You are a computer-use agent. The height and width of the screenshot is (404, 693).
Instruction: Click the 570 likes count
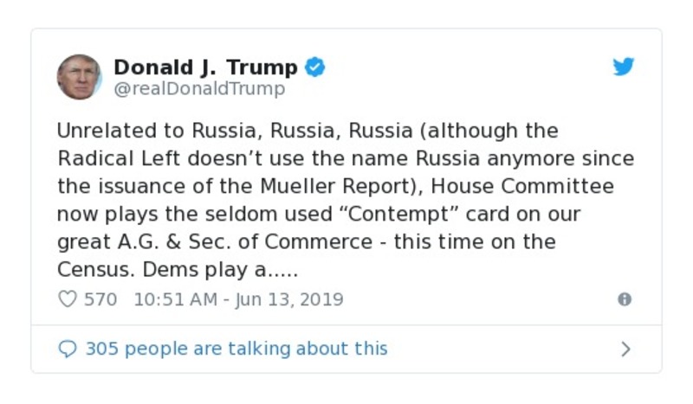[100, 299]
